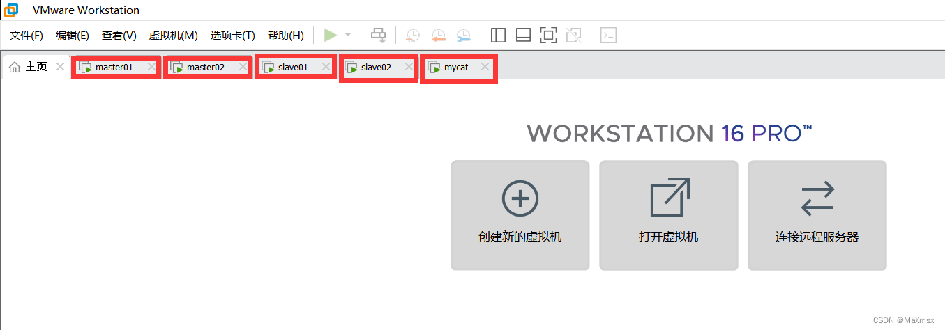Close the slave01 tab
This screenshot has width=945, height=330.
pos(326,67)
